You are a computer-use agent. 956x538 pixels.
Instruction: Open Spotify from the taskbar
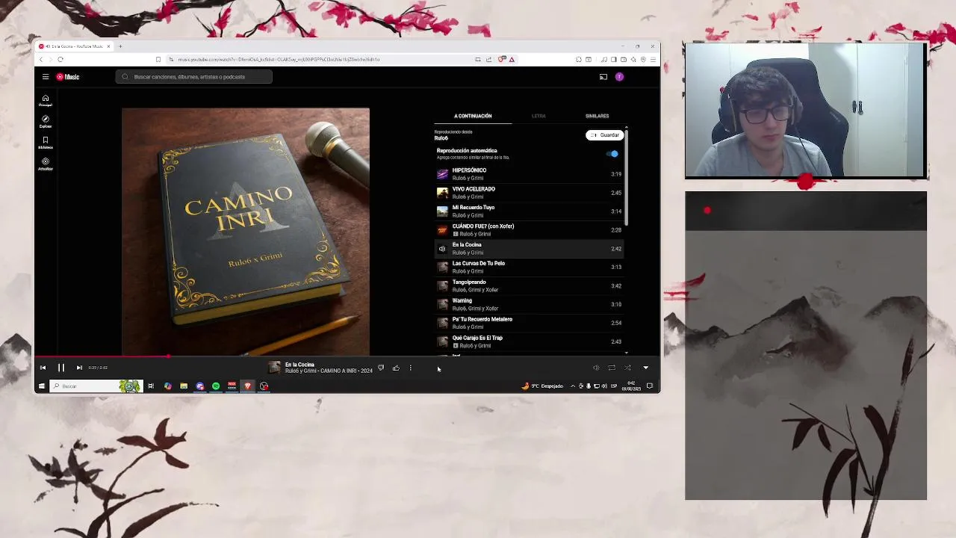tap(216, 386)
